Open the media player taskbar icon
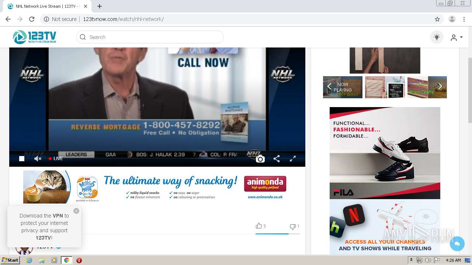The width and height of the screenshot is (472, 265). click(x=54, y=260)
